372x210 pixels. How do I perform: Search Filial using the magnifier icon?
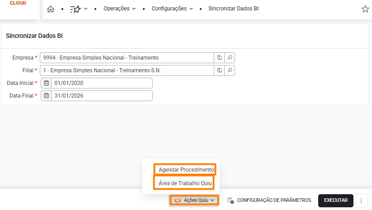coord(230,70)
